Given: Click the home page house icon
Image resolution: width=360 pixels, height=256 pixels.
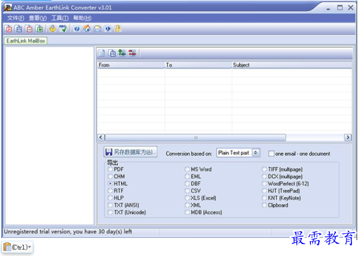Looking at the screenshot, I should pyautogui.click(x=87, y=29).
